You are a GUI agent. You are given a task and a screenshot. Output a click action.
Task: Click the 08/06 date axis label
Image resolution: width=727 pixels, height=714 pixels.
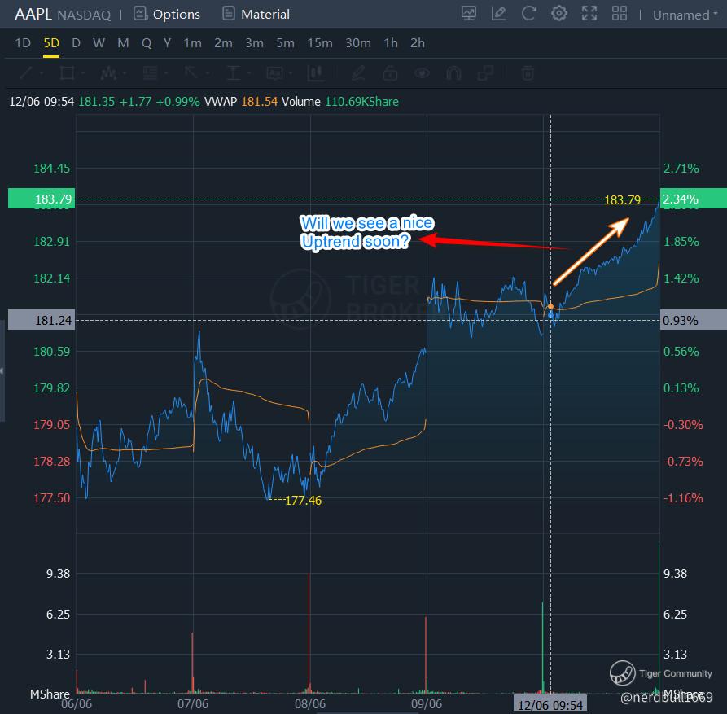pyautogui.click(x=309, y=704)
